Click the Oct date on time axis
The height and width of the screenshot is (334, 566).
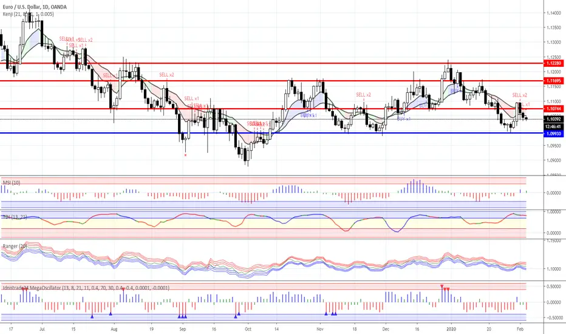click(248, 329)
